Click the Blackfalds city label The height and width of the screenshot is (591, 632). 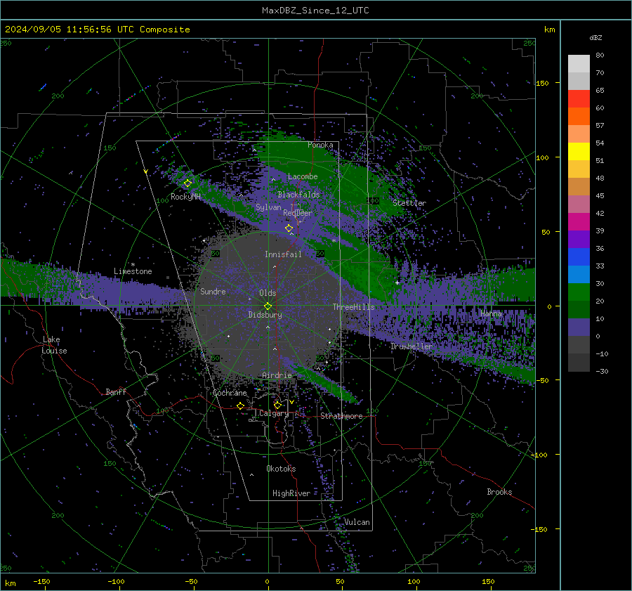[x=298, y=195]
